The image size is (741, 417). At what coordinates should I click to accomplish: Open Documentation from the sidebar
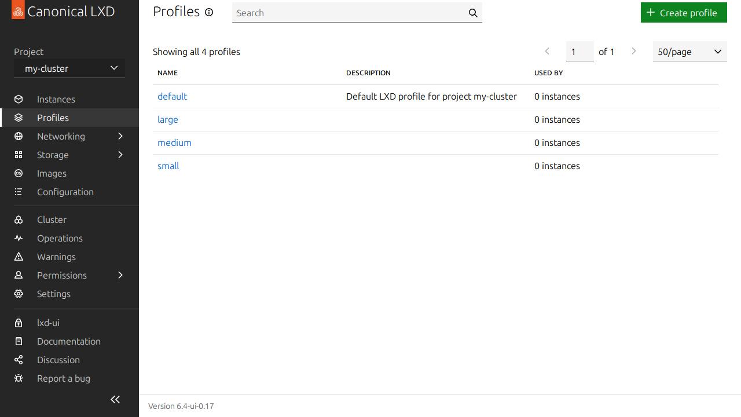(68, 341)
